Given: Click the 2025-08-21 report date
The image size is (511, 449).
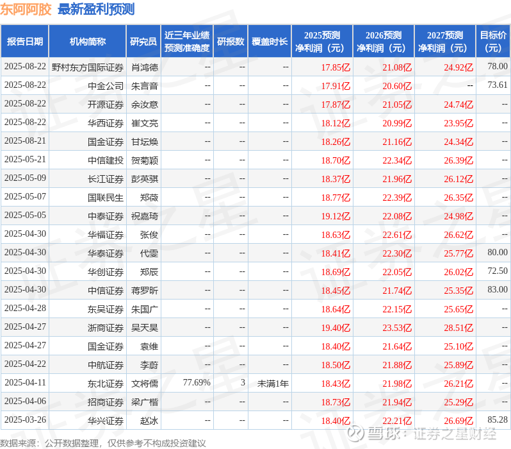Looking at the screenshot, I should pyautogui.click(x=25, y=140).
